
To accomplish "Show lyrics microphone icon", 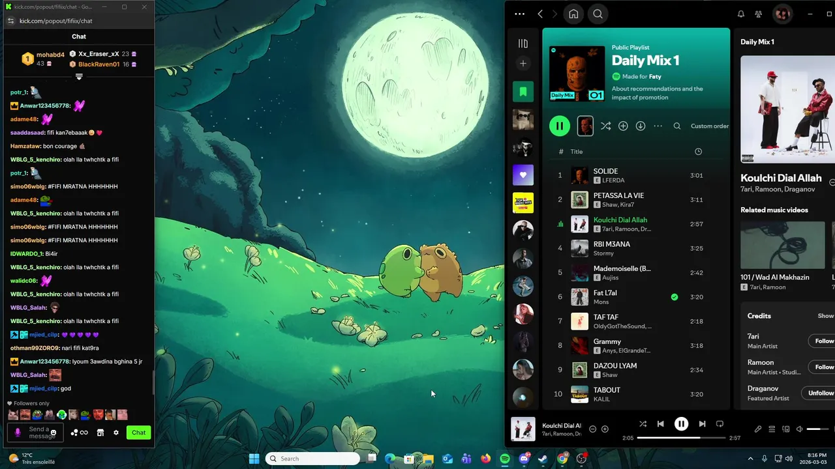I will click(x=758, y=429).
